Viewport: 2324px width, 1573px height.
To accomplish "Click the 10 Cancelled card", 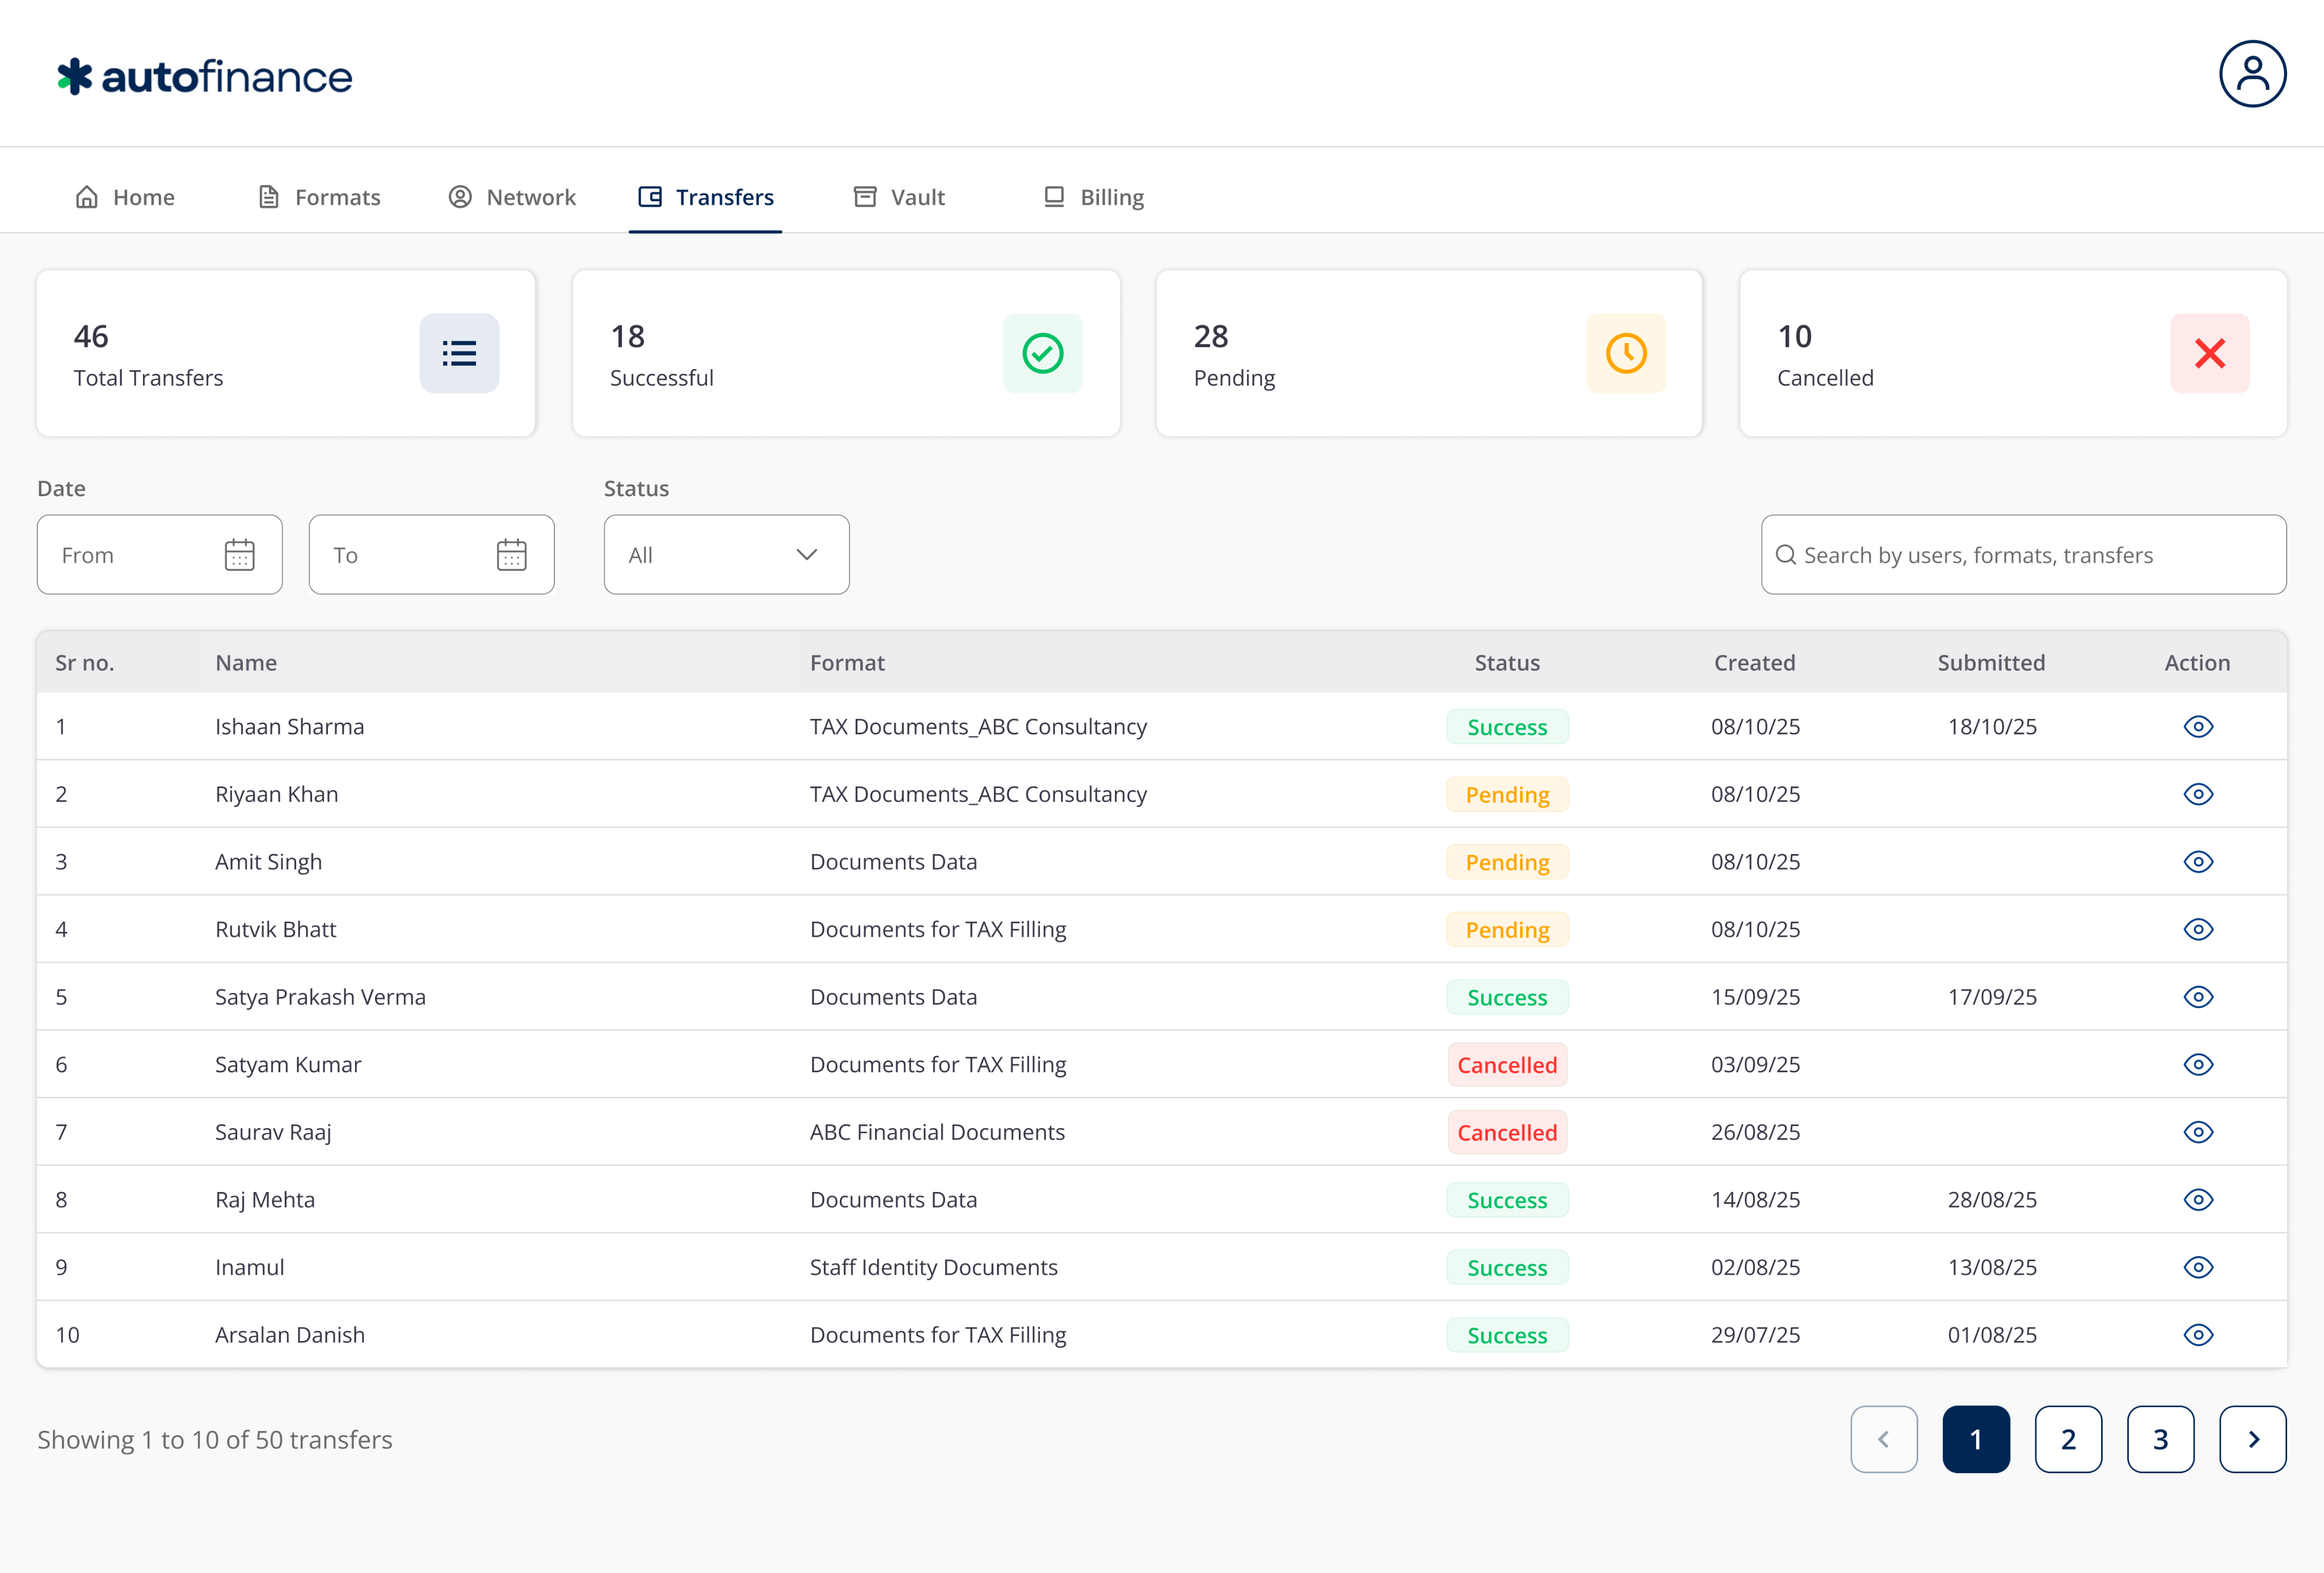I will tap(2013, 353).
